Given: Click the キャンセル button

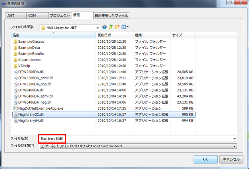Looking at the screenshot, I should (x=230, y=159).
